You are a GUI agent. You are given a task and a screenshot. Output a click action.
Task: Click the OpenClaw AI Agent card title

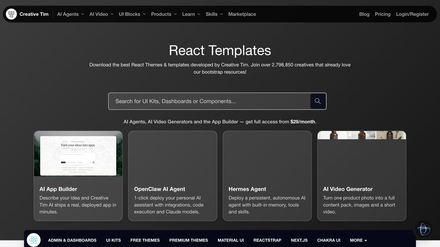tap(159, 189)
